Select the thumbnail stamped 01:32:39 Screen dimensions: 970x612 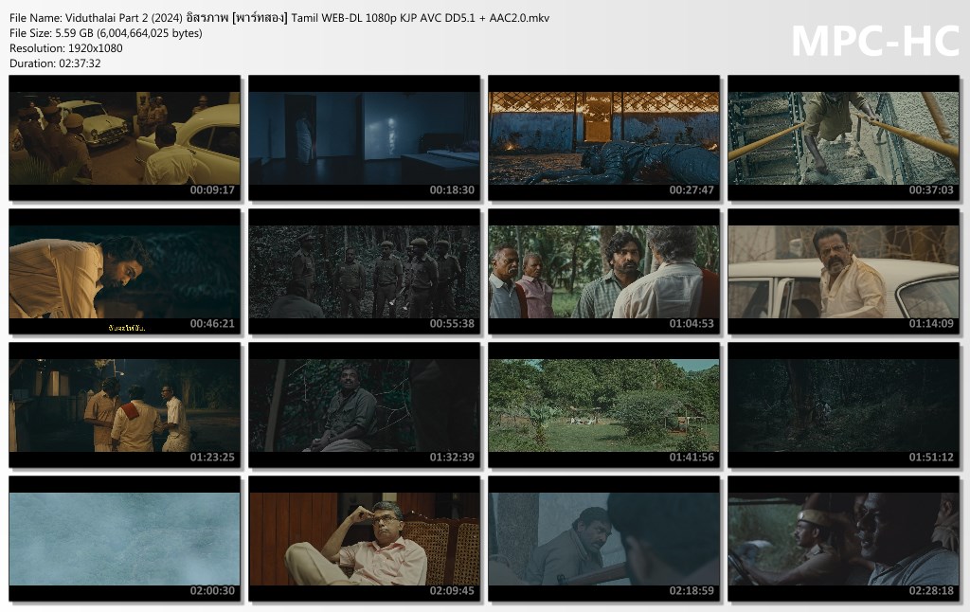click(x=365, y=405)
